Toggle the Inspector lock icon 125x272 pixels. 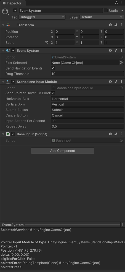116,3
